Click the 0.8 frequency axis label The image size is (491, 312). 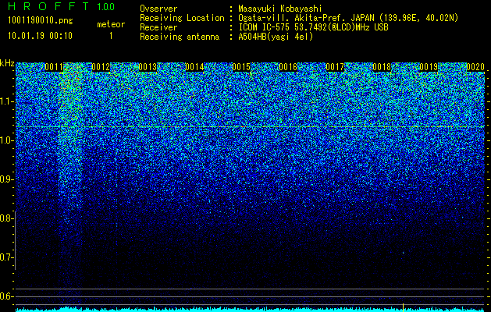point(6,218)
